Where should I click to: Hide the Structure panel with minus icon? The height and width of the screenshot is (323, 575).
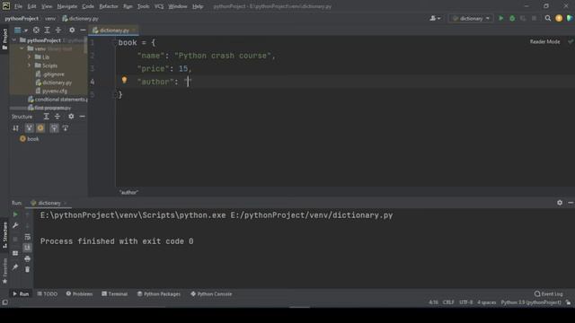pos(82,117)
